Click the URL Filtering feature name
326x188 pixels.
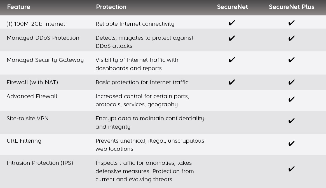[x=24, y=141]
